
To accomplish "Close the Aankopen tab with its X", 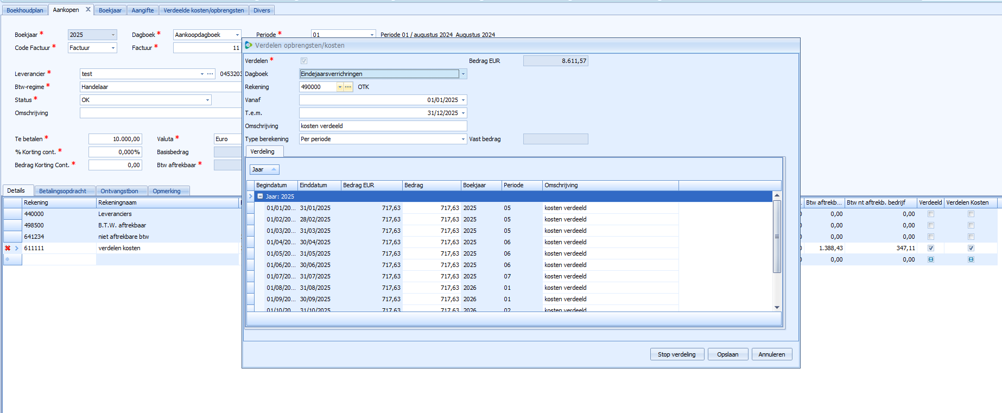I will 88,9.
